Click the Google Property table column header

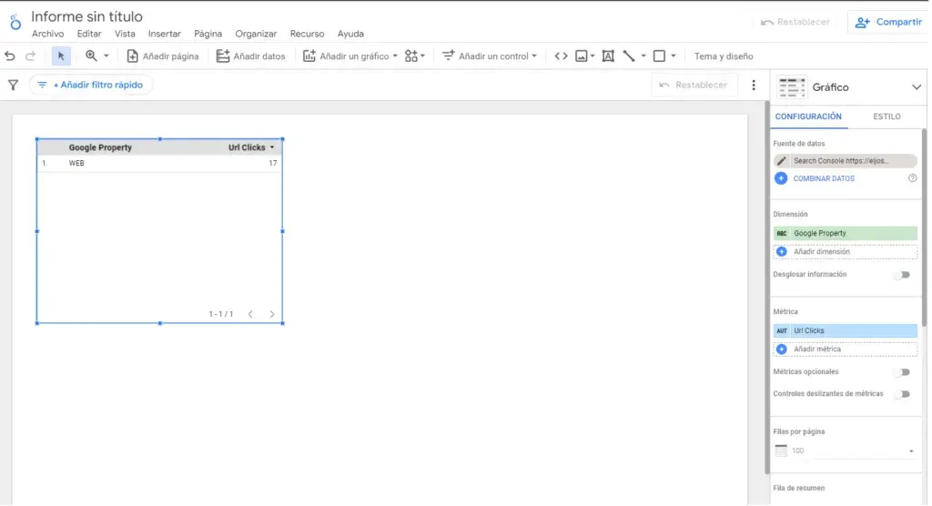pos(100,147)
